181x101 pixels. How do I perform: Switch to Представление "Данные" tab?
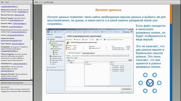(74, 53)
